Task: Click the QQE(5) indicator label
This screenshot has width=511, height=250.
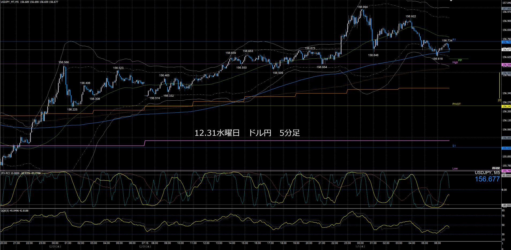Action: coord(14,211)
